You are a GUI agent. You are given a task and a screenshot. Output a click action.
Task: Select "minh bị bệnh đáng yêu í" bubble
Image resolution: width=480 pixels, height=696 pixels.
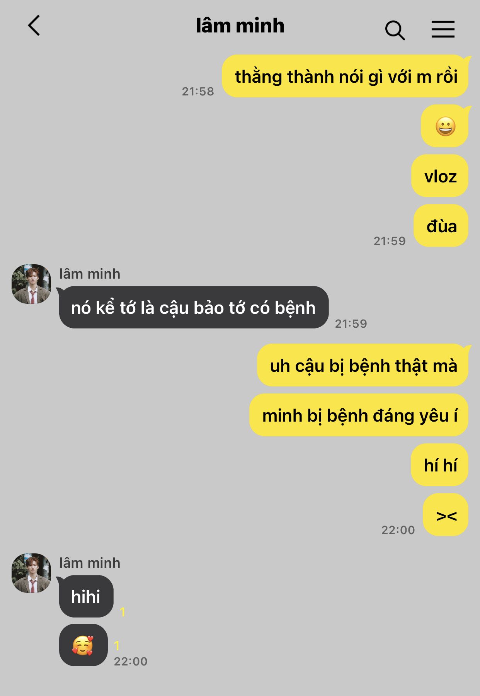359,415
